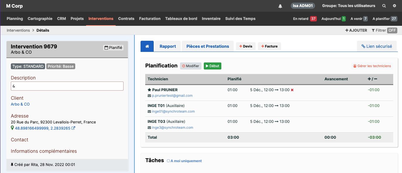The image size is (402, 173).
Task: Open the settings gear in header
Action: pos(394,6)
